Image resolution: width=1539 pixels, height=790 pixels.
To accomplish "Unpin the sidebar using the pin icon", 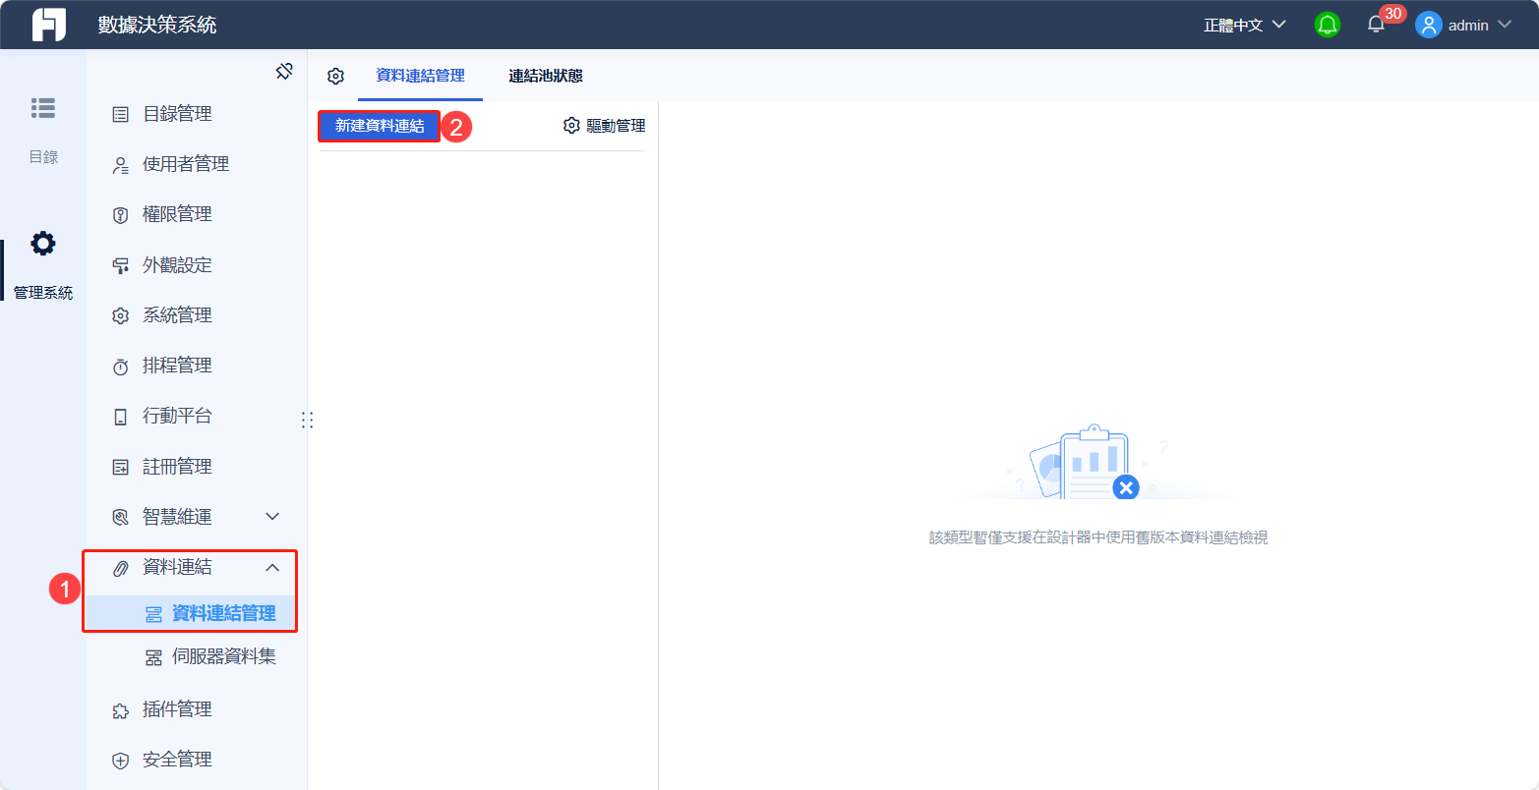I will coord(284,71).
